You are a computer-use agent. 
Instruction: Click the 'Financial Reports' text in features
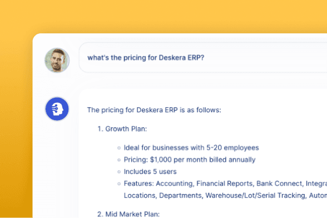(x=225, y=184)
